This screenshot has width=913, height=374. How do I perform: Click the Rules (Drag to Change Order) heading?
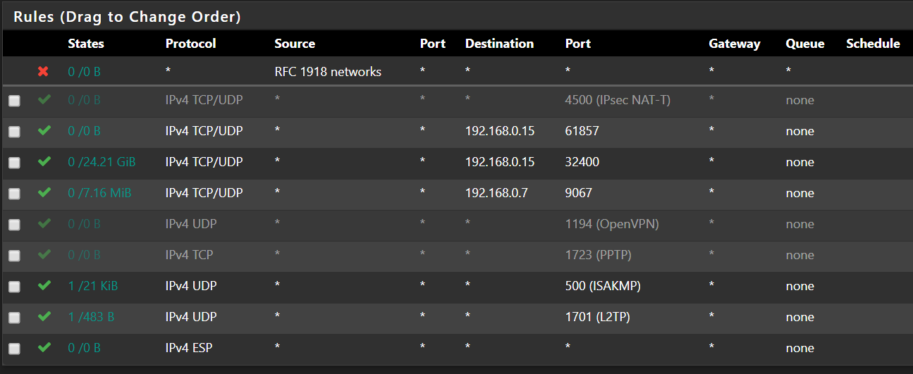tap(128, 17)
